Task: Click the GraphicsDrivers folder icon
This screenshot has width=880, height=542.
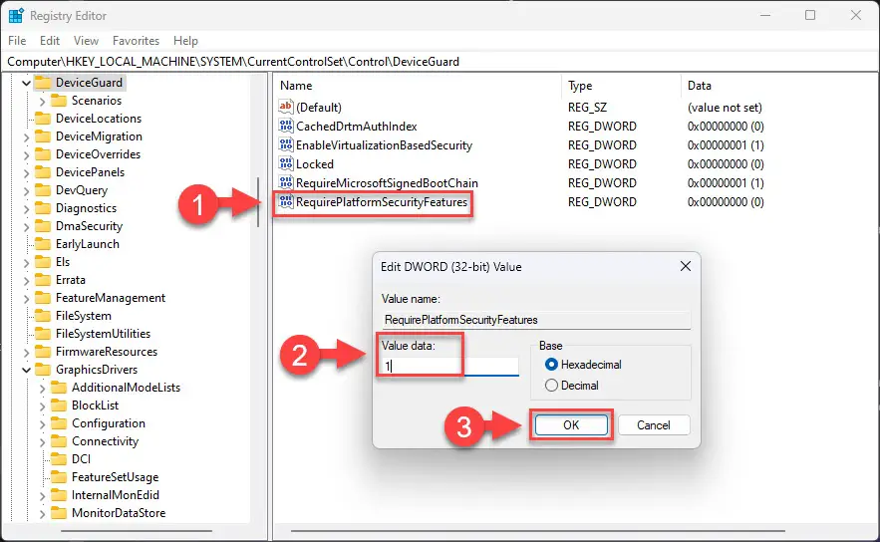Action: pyautogui.click(x=43, y=370)
